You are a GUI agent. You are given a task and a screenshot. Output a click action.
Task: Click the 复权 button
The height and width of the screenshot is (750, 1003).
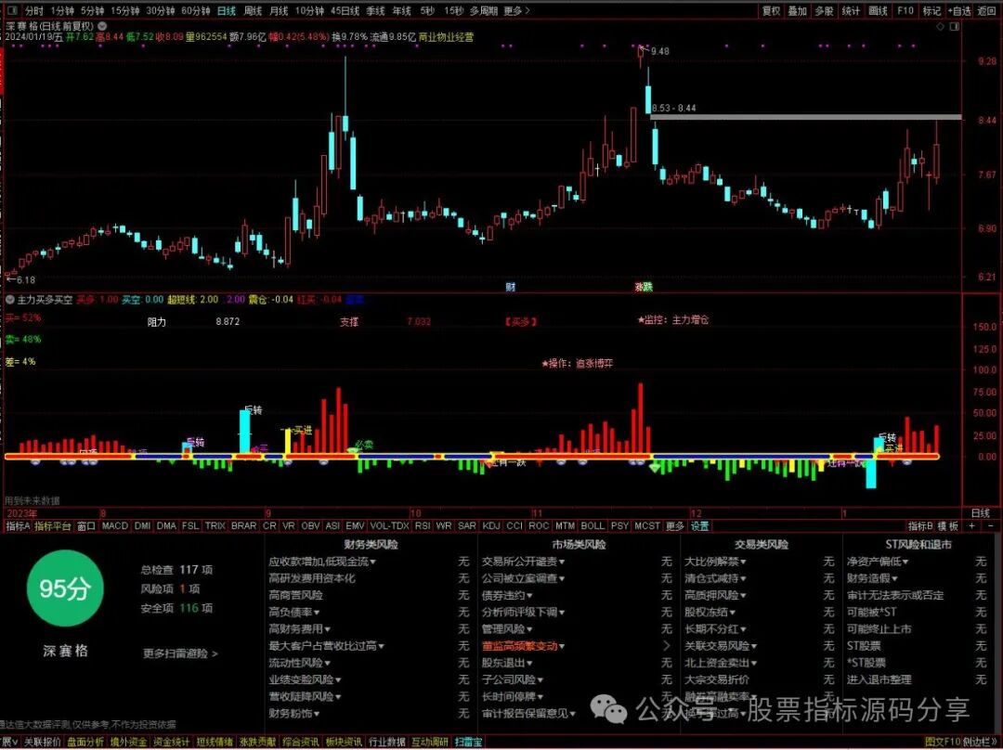pos(772,11)
